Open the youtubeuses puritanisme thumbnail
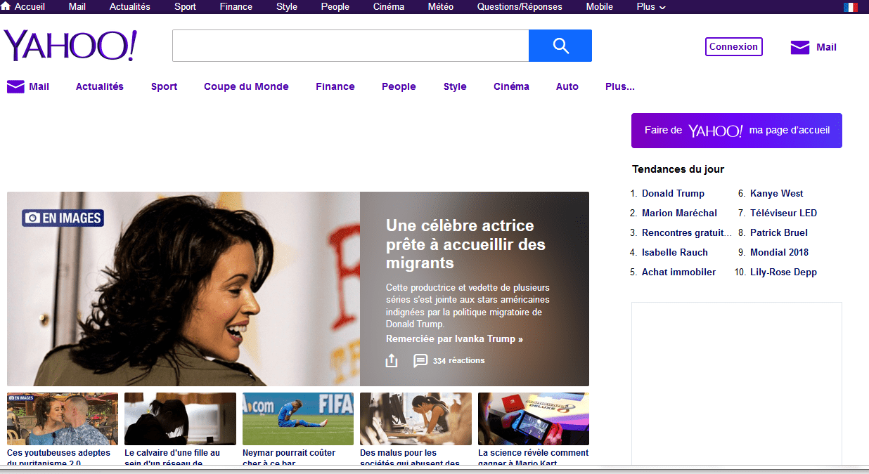This screenshot has height=474, width=869. click(x=63, y=419)
